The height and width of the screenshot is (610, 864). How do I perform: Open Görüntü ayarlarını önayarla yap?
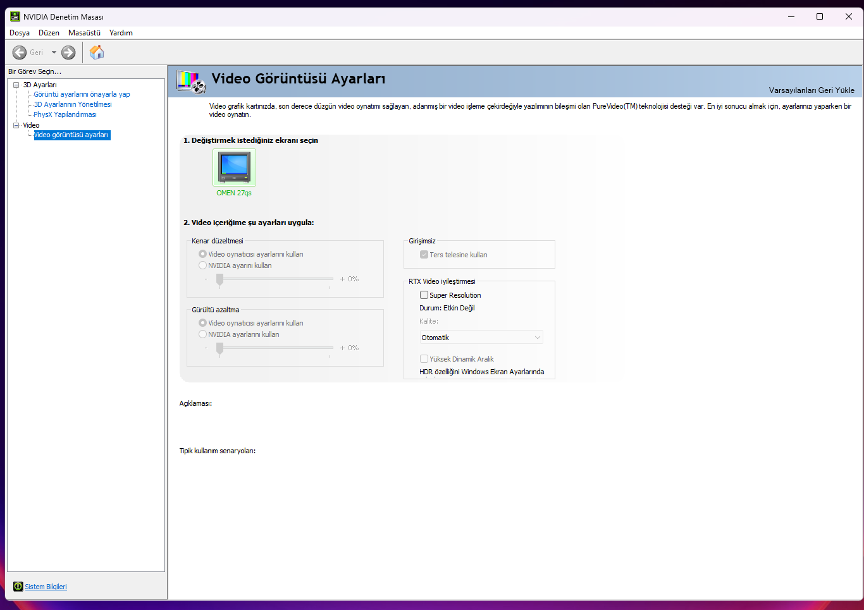click(82, 94)
